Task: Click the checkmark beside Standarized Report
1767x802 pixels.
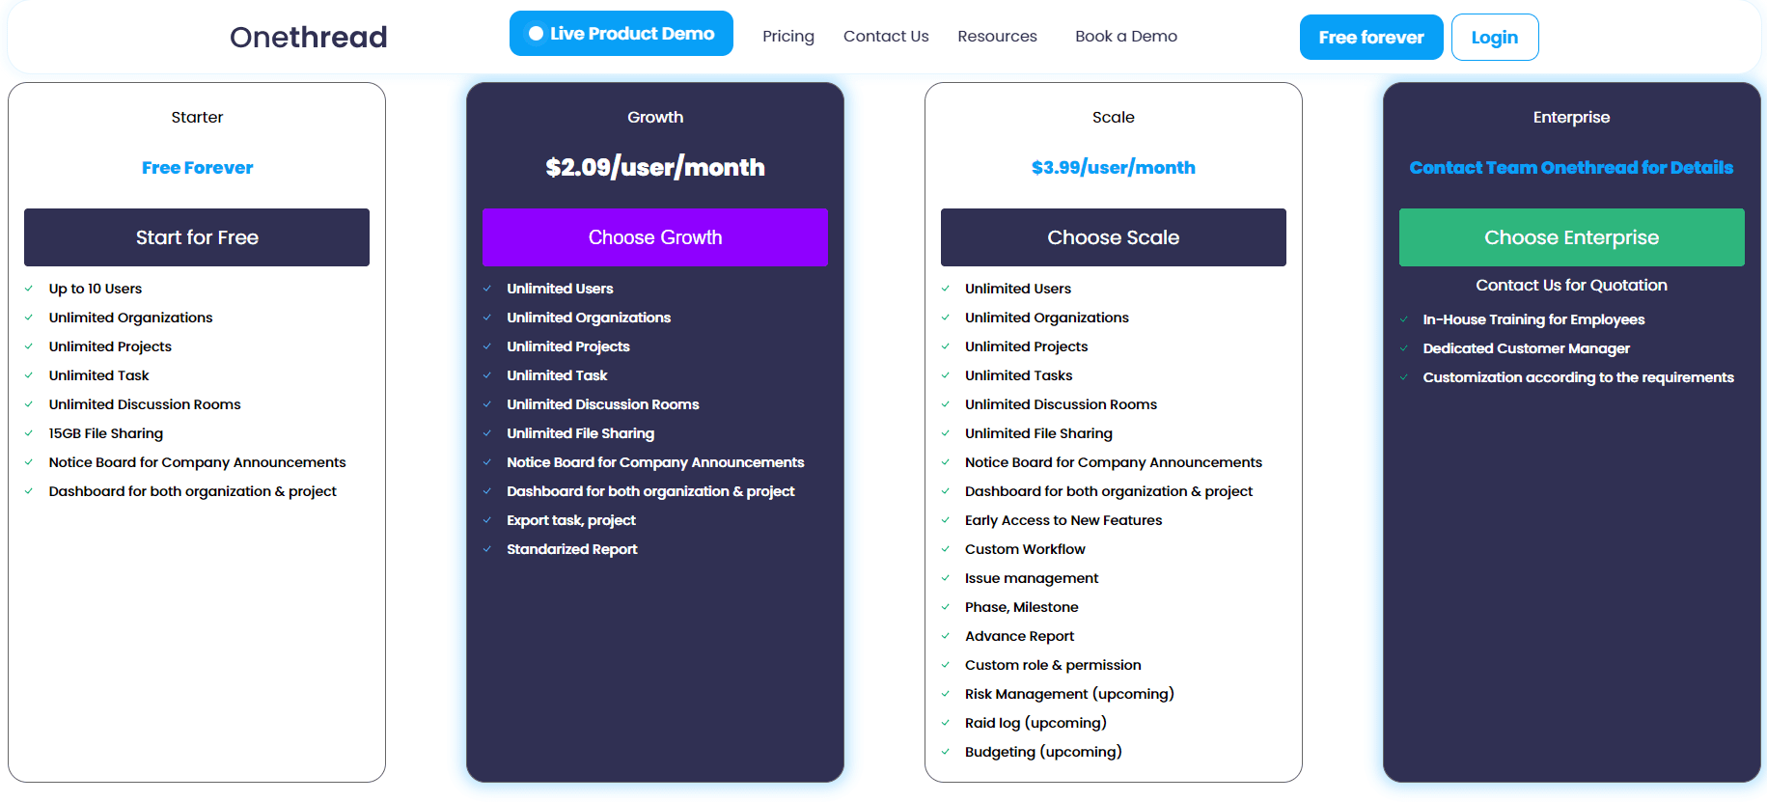Action: pos(486,549)
